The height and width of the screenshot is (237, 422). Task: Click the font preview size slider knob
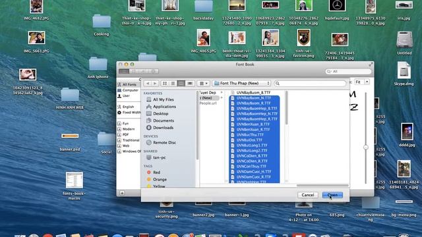point(365,147)
